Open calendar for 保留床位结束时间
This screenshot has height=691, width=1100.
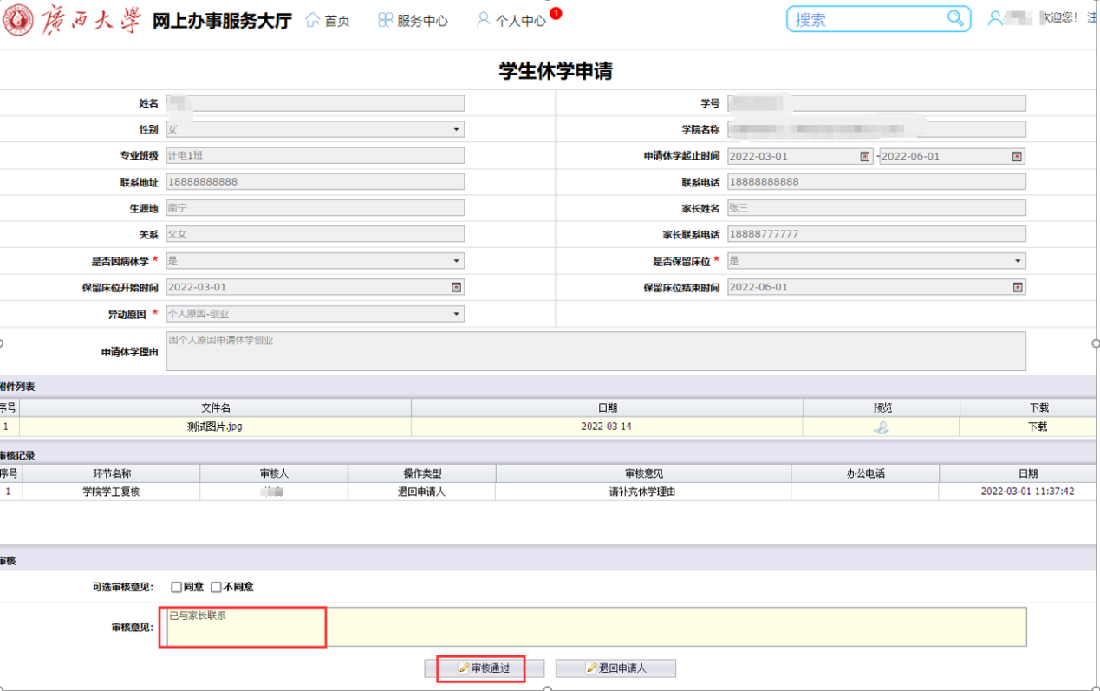(1017, 287)
